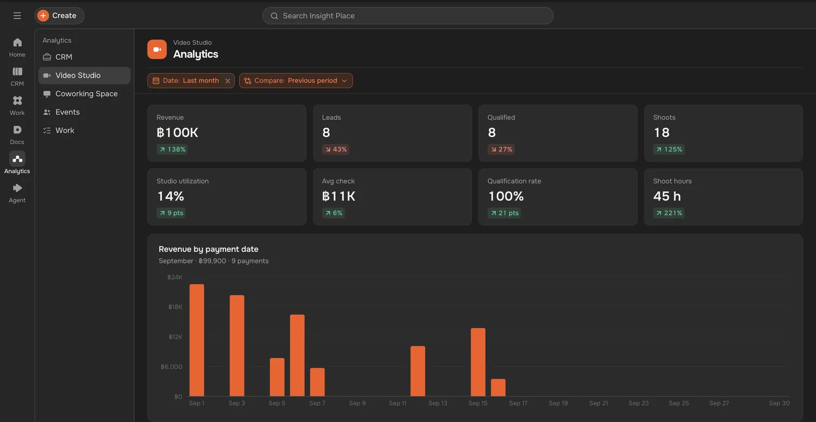Click the 221% shoot hours badge
Screen dimensions: 816x422
click(x=669, y=213)
